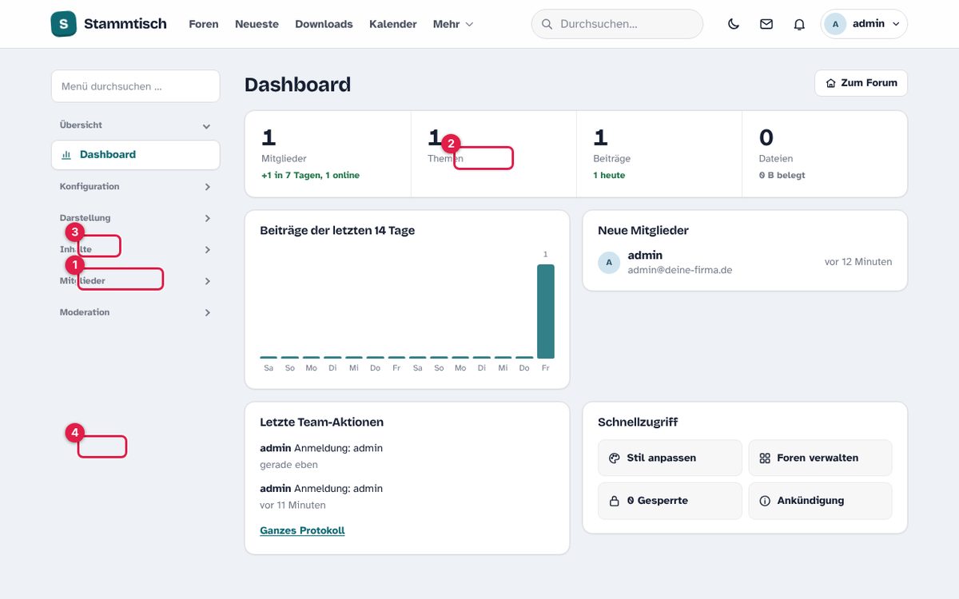
Task: Open Downloads in top navigation
Action: (324, 24)
